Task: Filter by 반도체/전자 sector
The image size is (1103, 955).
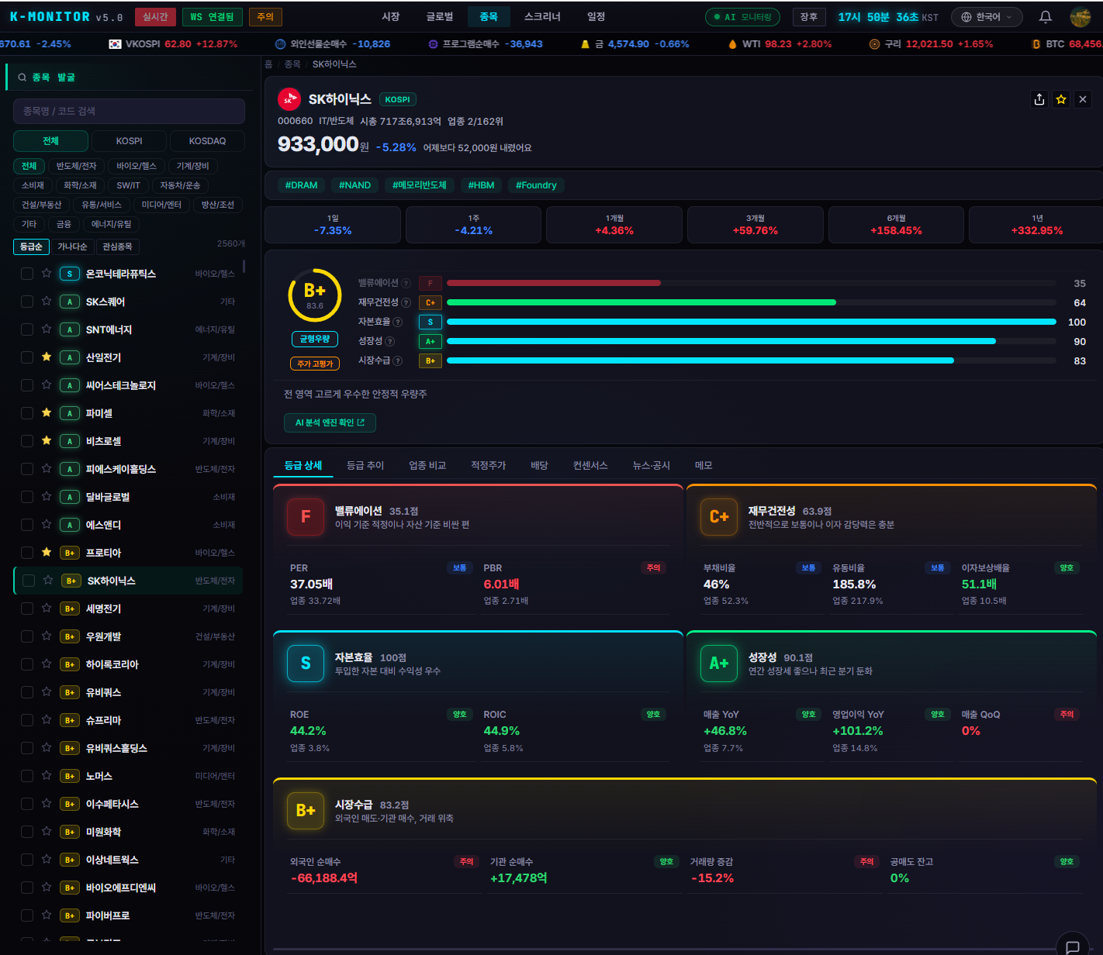Action: point(76,166)
